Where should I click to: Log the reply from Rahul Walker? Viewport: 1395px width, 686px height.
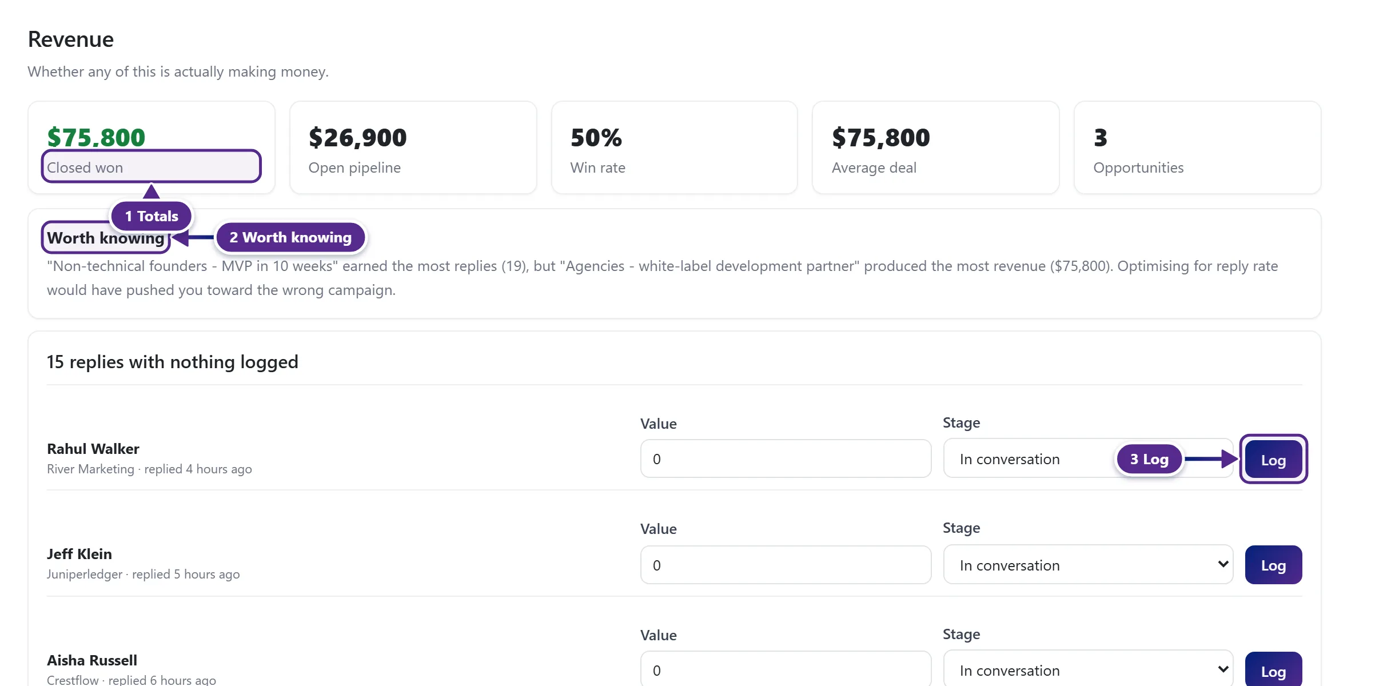[1273, 459]
